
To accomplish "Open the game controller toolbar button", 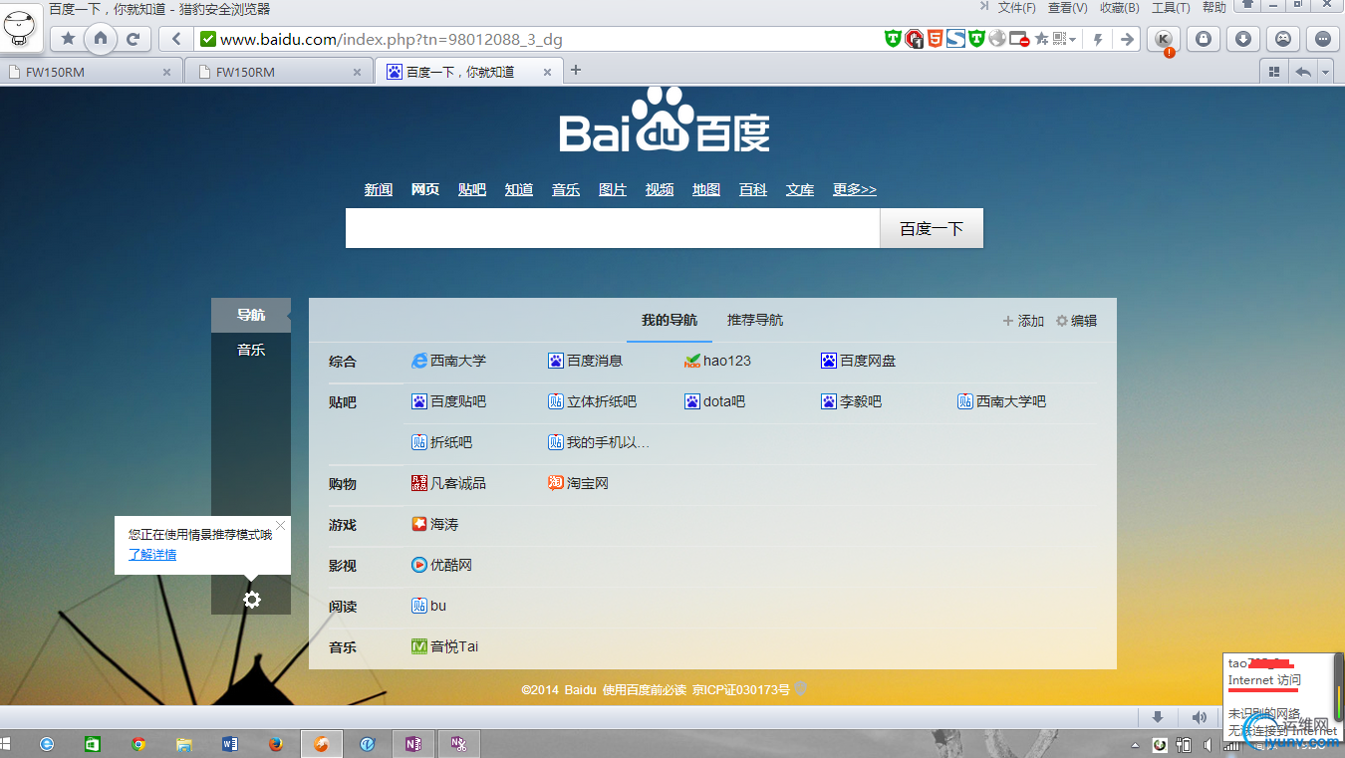I will [x=1283, y=39].
